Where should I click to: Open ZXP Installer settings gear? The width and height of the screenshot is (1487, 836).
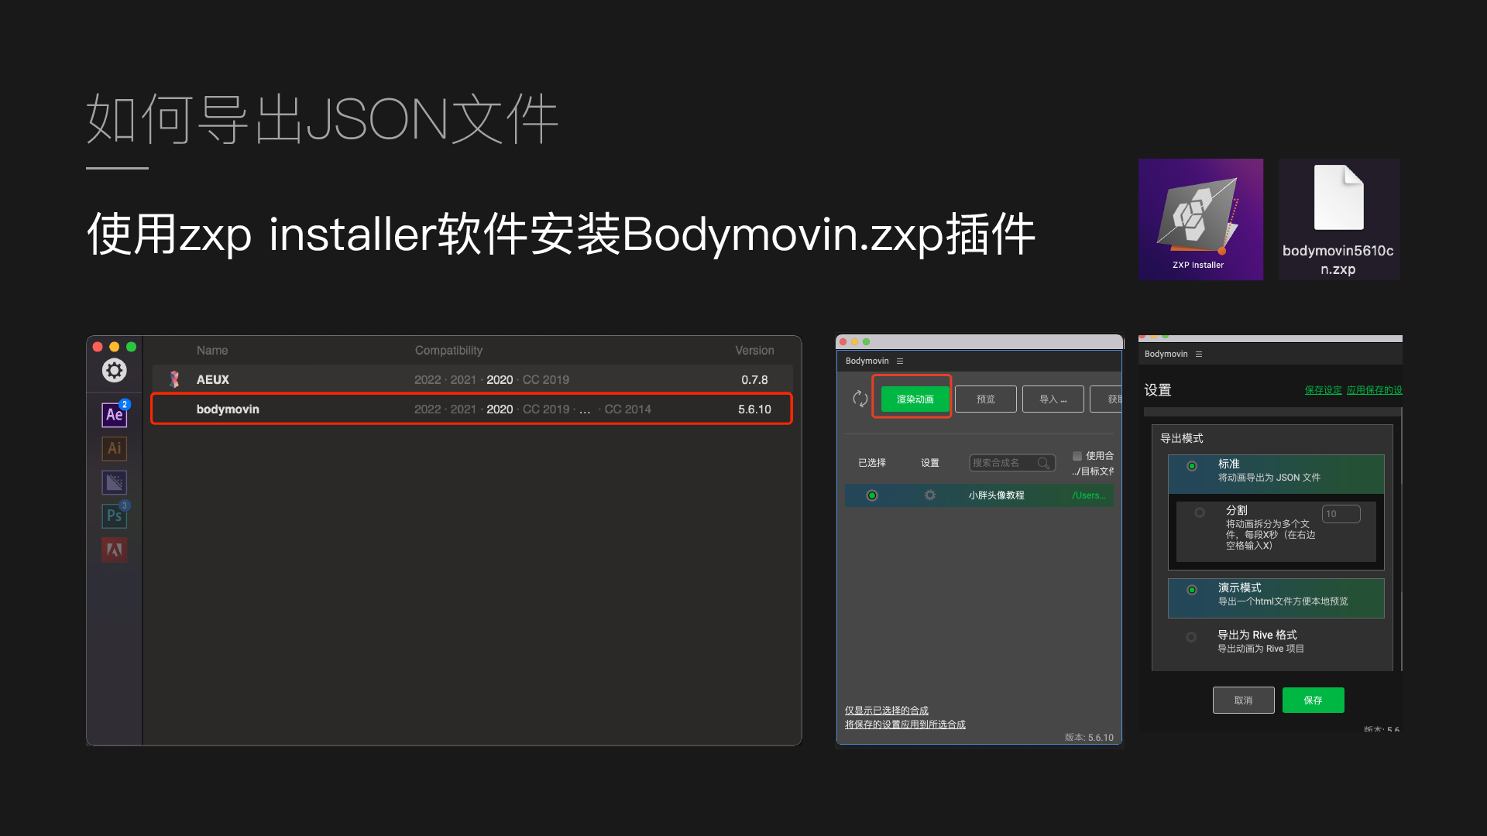coord(115,371)
